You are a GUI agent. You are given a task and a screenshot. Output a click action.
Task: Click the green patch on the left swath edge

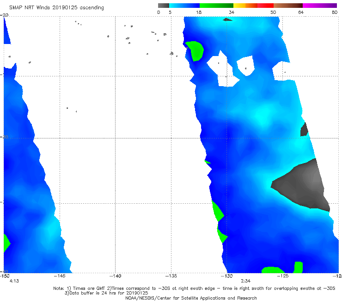pyautogui.click(x=6, y=243)
